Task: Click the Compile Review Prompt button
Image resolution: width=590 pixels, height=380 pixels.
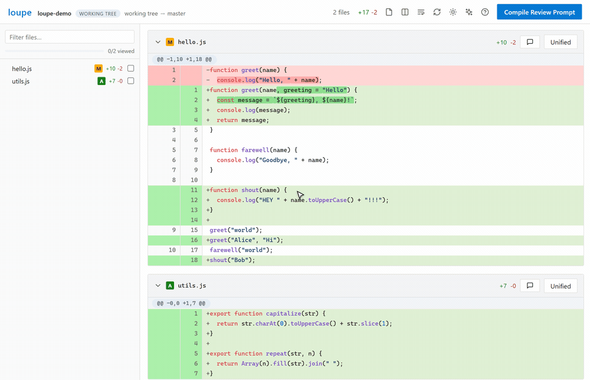Action: pyautogui.click(x=539, y=12)
